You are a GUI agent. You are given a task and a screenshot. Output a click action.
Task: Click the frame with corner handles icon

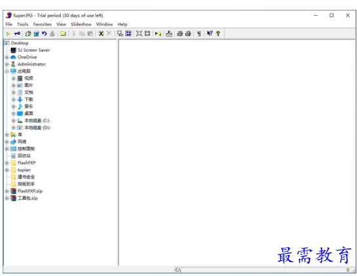139,33
